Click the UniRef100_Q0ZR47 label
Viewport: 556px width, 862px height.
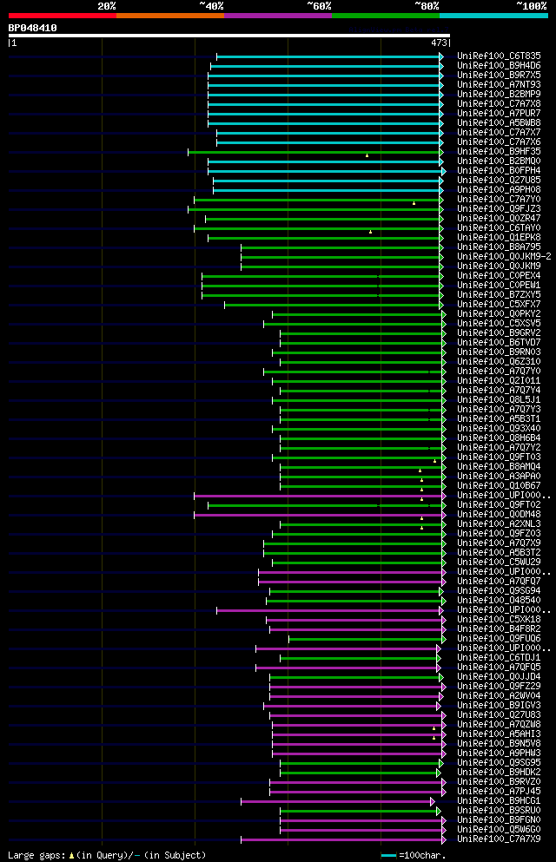(x=499, y=218)
